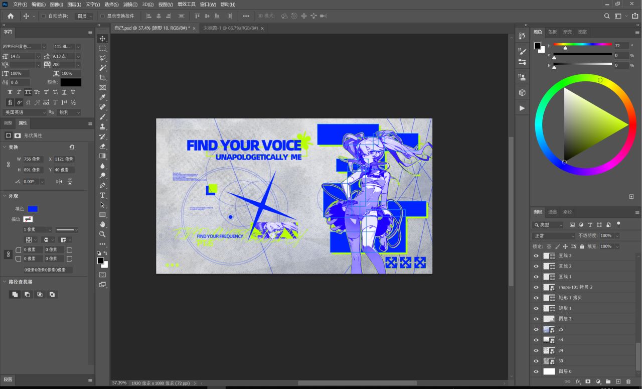Open the font family dropdown
642x389 pixels.
pyautogui.click(x=44, y=47)
